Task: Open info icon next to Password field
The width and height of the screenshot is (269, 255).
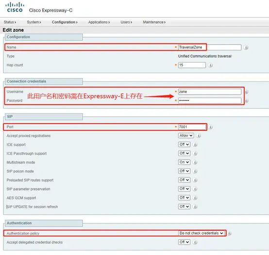Action: [x=247, y=101]
